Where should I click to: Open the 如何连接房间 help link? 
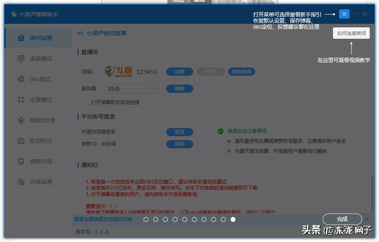352,33
